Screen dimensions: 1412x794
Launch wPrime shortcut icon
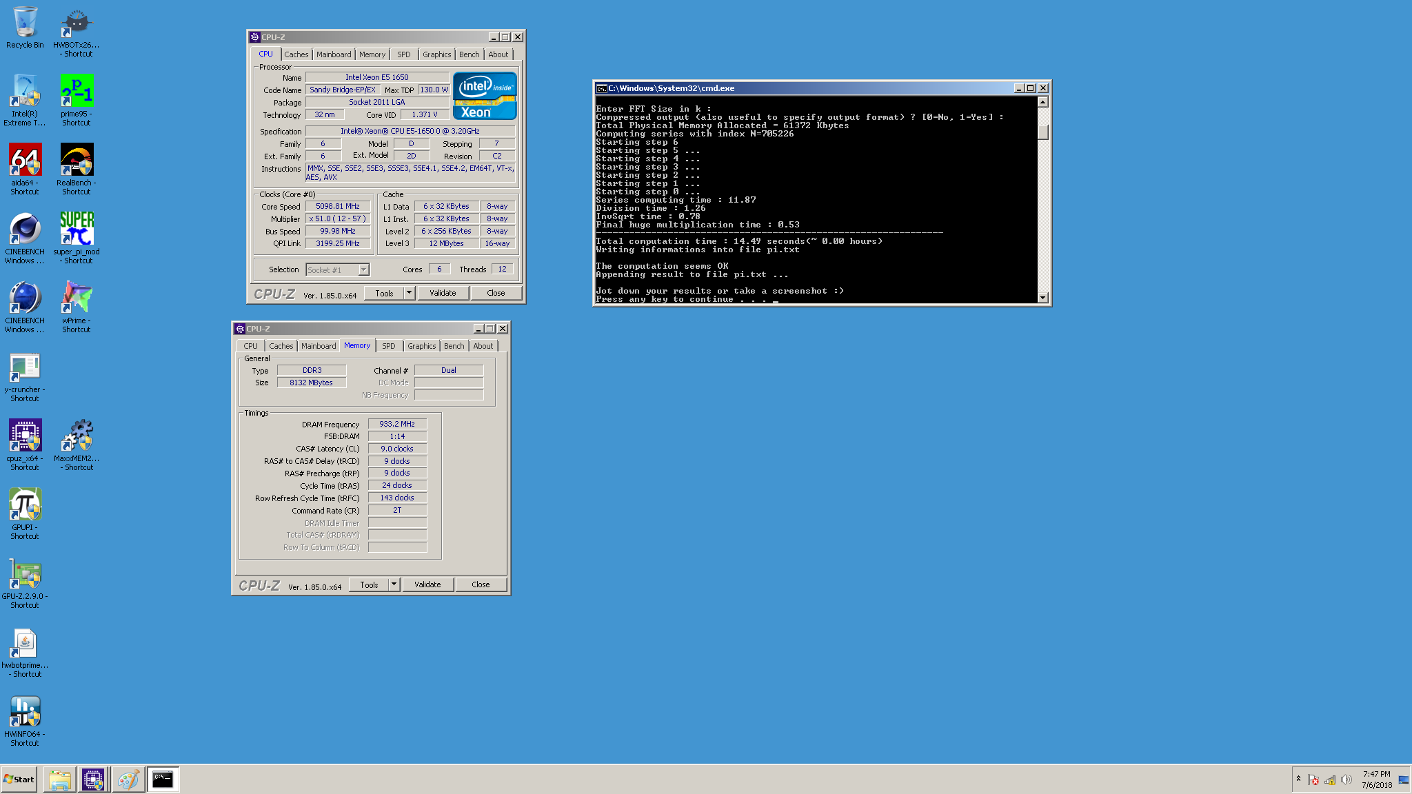click(77, 307)
